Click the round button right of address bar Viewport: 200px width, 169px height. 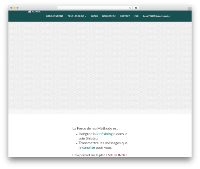coord(136,8)
